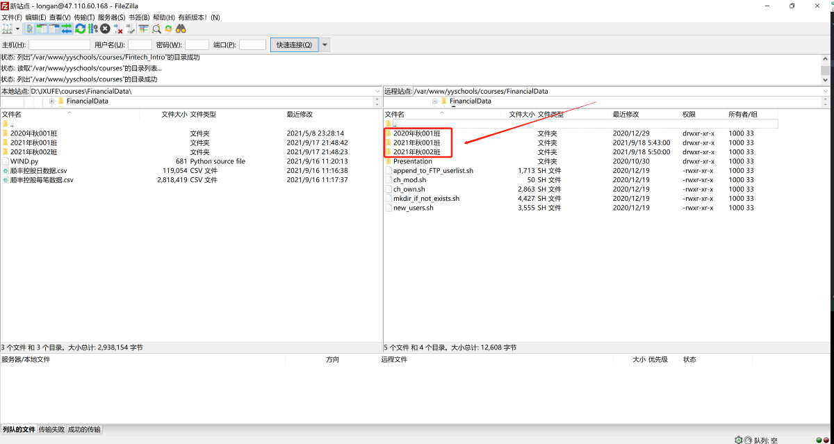This screenshot has width=834, height=444.
Task: Sort local list by 文件类型 column
Action: click(x=203, y=114)
